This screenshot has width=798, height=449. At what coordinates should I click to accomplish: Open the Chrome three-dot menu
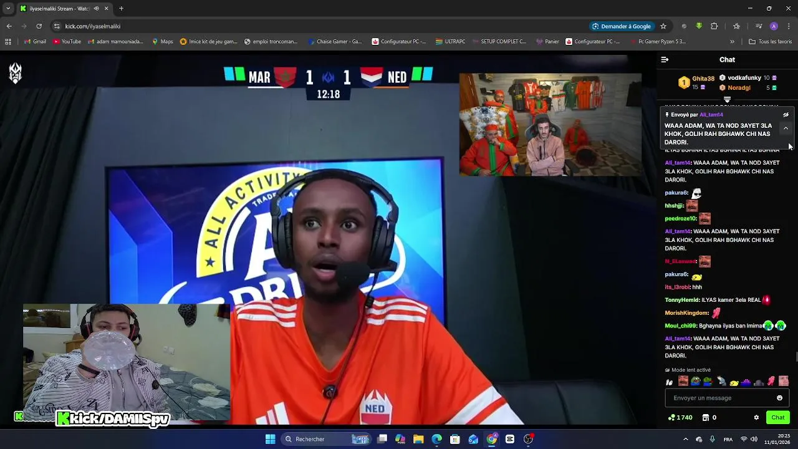(789, 26)
